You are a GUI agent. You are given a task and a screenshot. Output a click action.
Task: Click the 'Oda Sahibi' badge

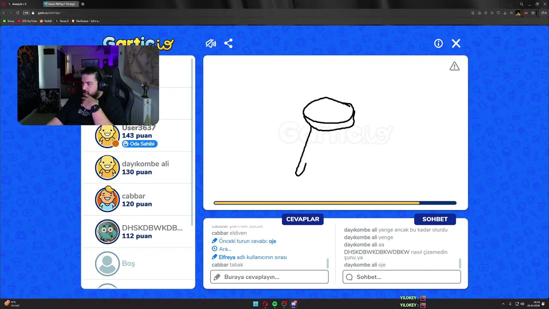tap(139, 144)
